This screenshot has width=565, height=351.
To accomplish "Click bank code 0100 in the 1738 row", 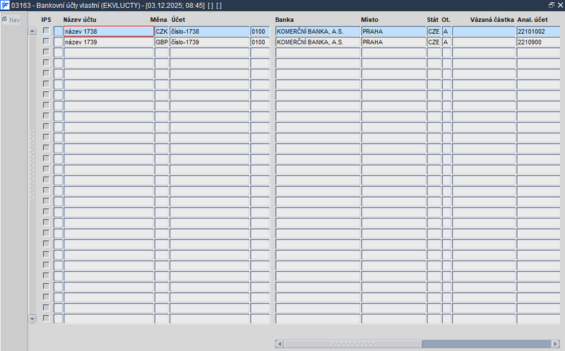I will pyautogui.click(x=260, y=31).
